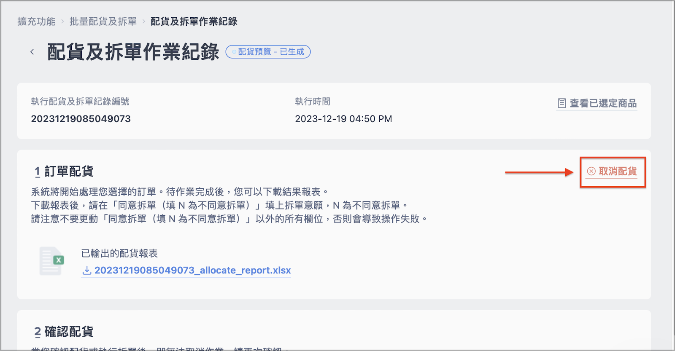
Task: Go back using the left chevron arrow
Action: point(32,52)
